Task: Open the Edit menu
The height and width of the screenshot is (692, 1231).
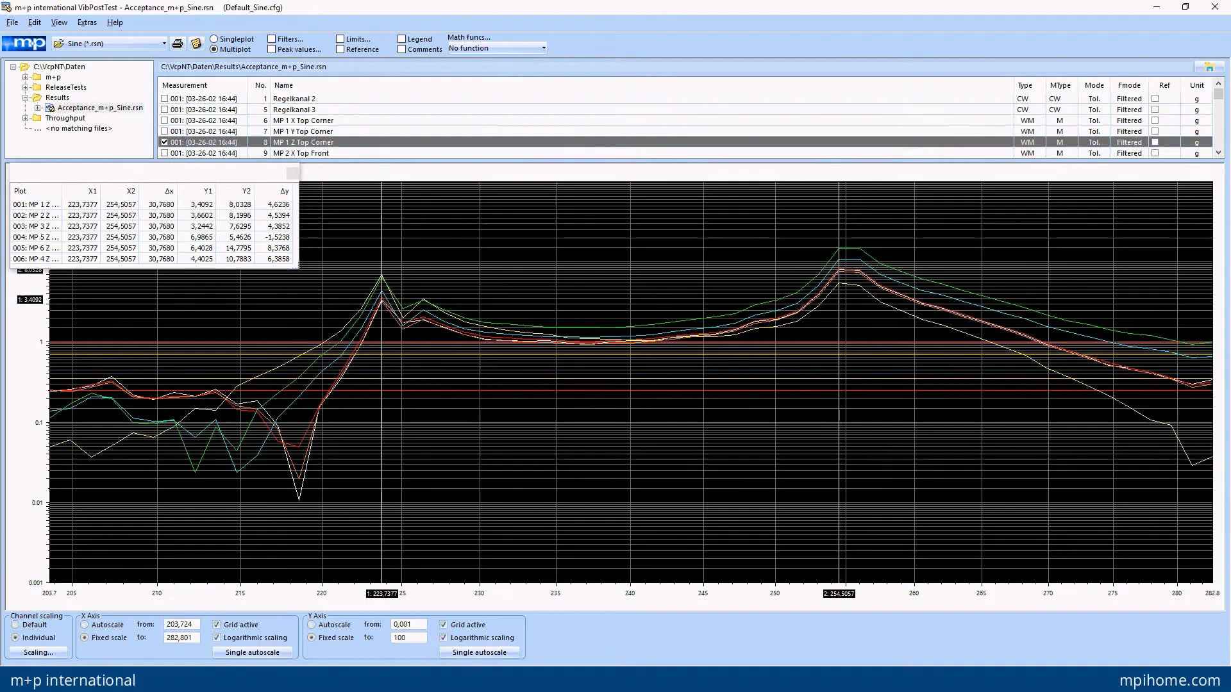Action: pos(34,22)
